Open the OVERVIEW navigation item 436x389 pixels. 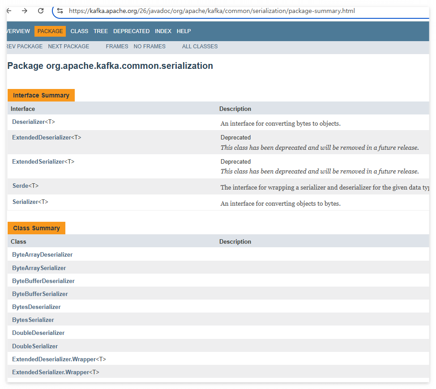pos(18,31)
